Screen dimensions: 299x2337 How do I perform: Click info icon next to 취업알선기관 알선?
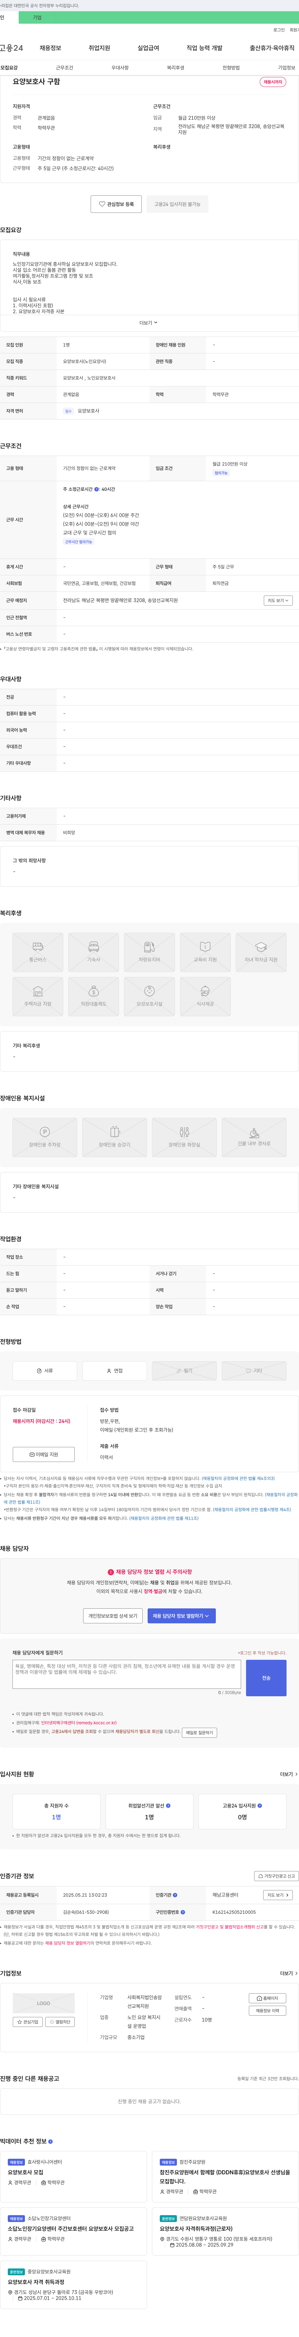(168, 1805)
